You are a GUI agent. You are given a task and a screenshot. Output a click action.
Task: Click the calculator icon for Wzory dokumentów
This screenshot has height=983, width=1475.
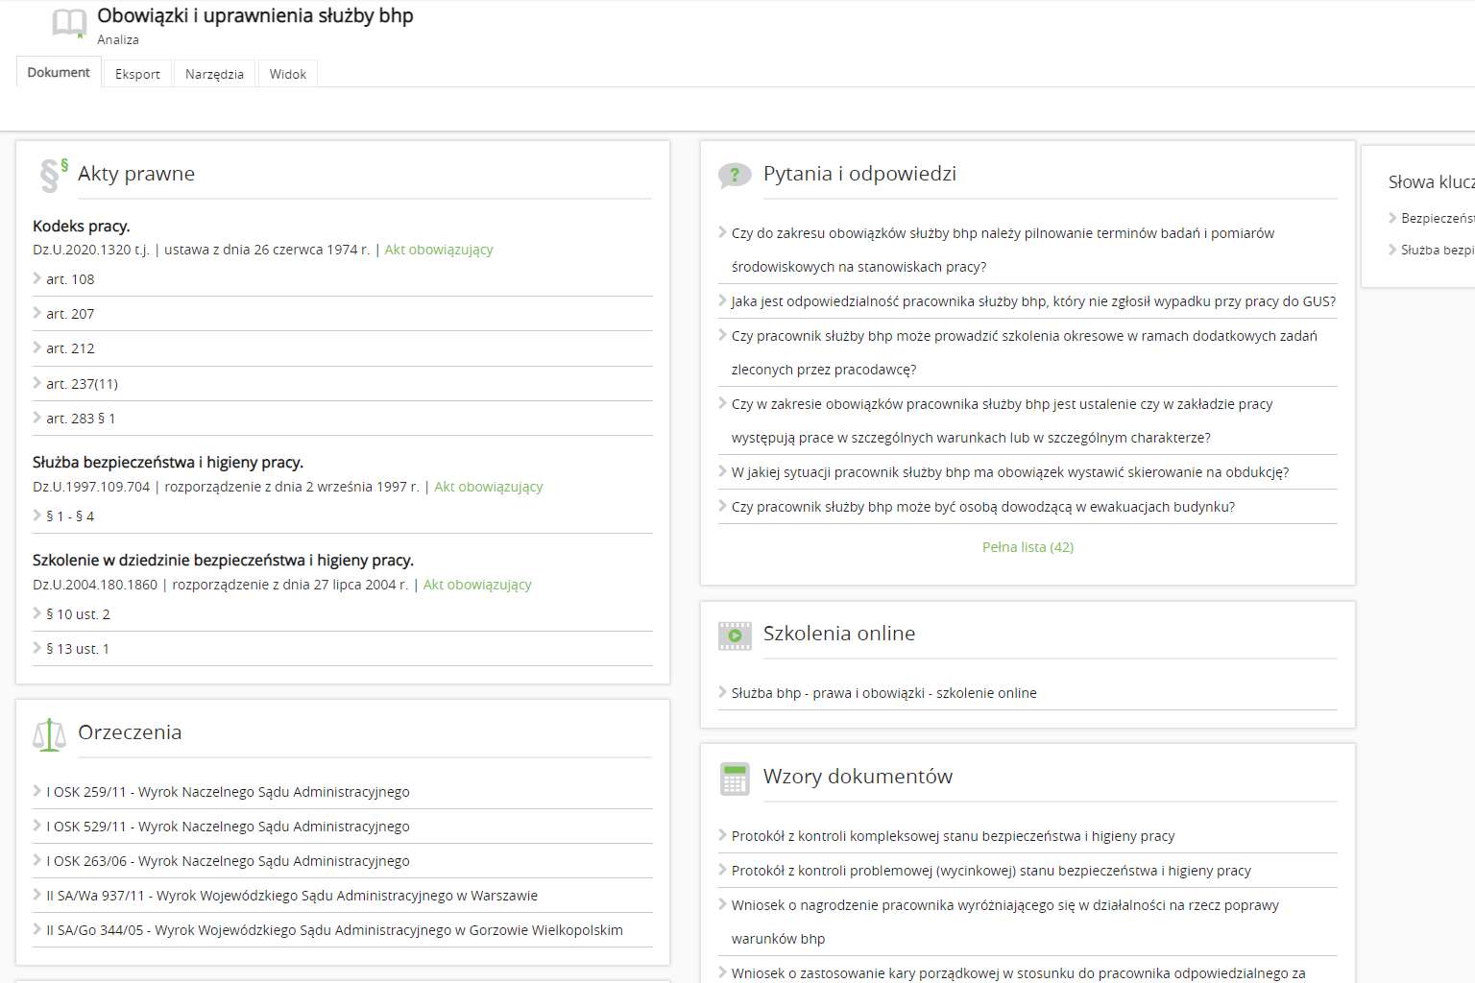[x=735, y=779]
